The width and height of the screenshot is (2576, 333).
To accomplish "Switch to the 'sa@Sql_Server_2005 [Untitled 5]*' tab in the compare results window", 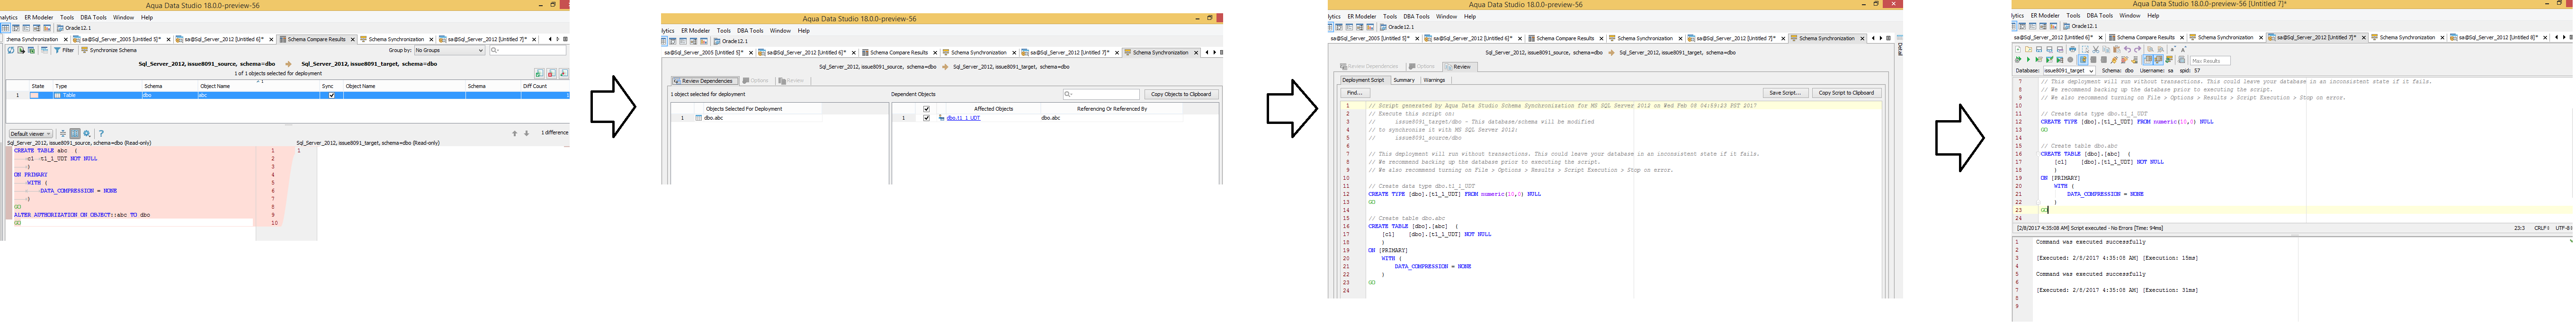I will (x=122, y=39).
